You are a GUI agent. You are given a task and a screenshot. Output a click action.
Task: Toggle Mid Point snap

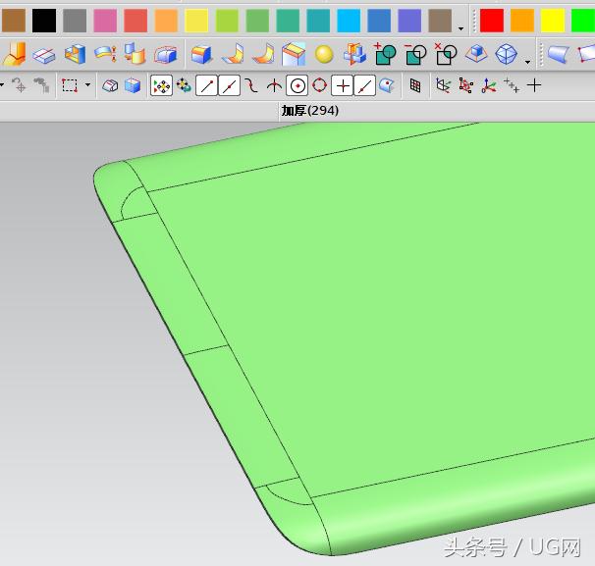click(229, 85)
